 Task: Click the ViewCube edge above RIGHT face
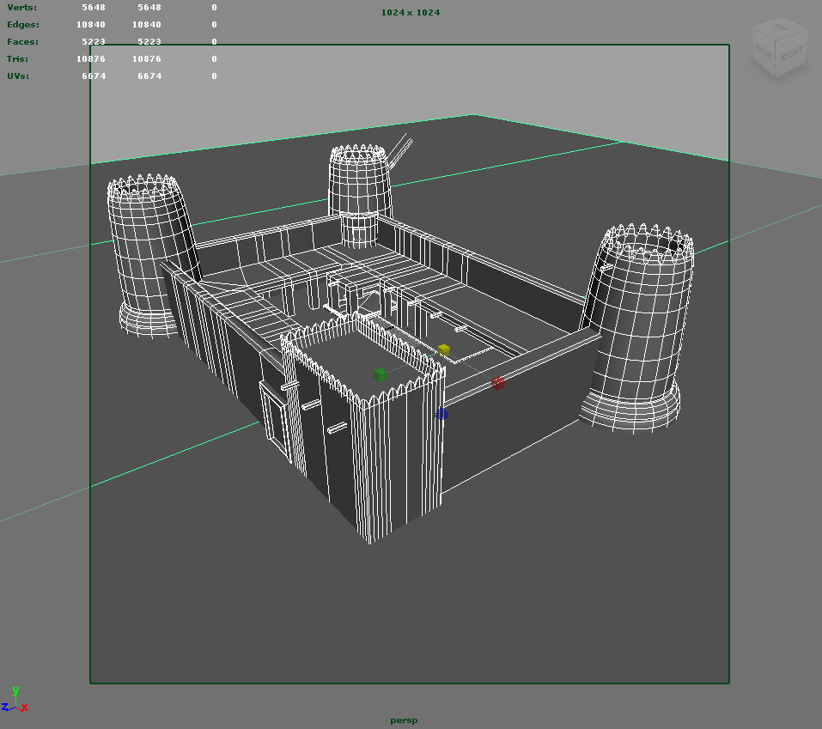790,36
